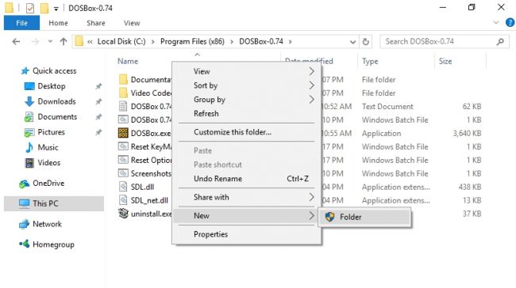516x288 pixels.
Task: Select the SDL.dll file icon
Action: point(123,187)
